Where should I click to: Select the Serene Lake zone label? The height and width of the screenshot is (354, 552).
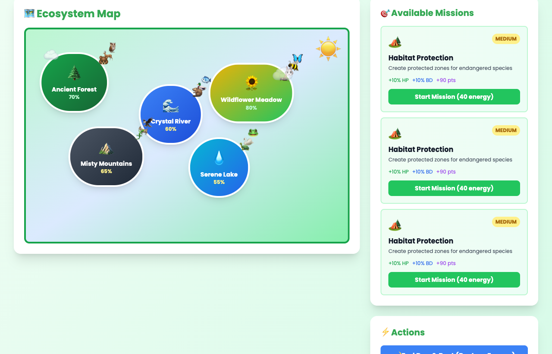click(219, 174)
